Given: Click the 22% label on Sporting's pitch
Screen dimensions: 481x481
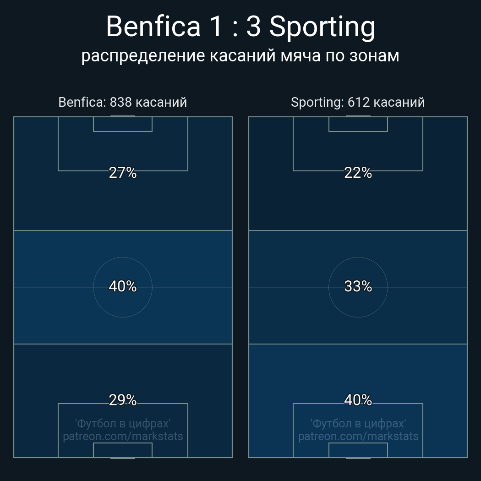Looking at the screenshot, I should point(358,173).
